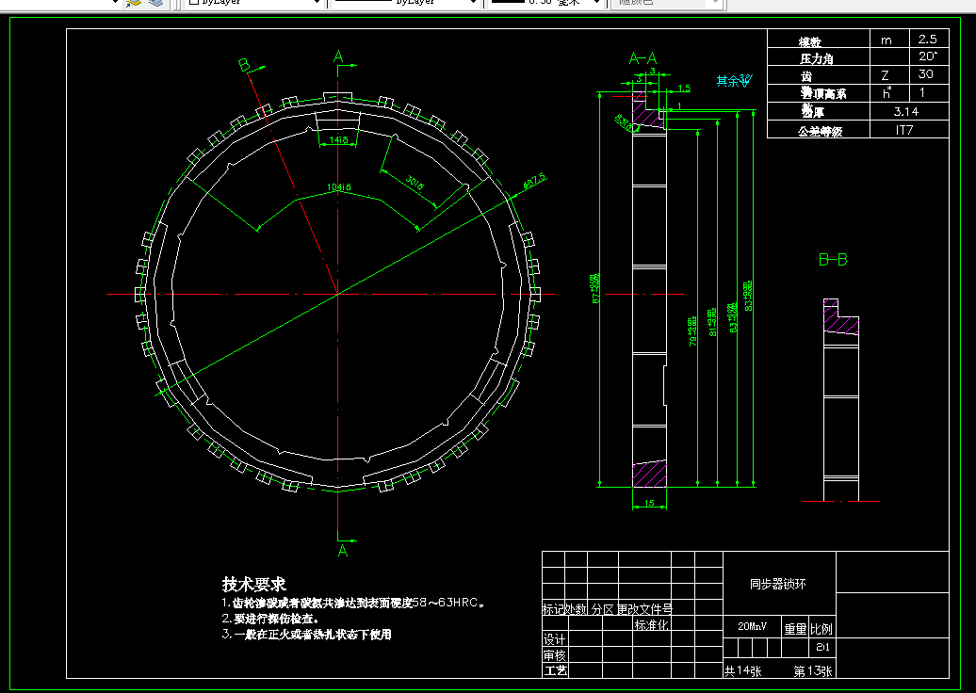Select the 技术要求 heading
The width and height of the screenshot is (976, 693).
click(x=254, y=584)
